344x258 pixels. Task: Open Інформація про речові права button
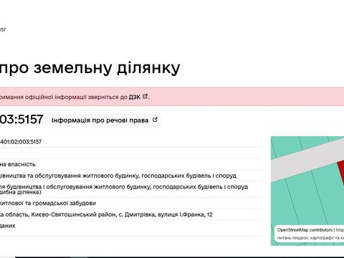[105, 120]
